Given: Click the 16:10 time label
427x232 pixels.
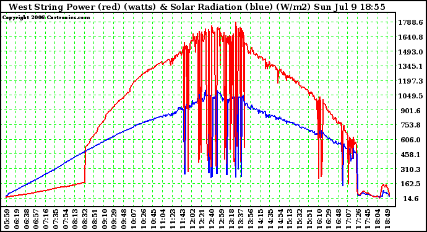Looking at the screenshot, I should pos(319,219).
